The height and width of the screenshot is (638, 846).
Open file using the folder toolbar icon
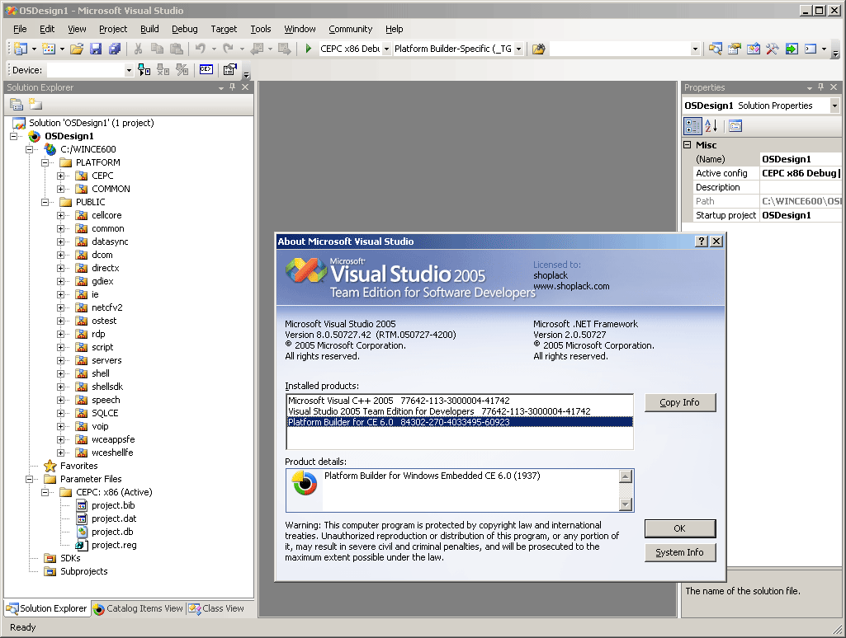click(77, 49)
